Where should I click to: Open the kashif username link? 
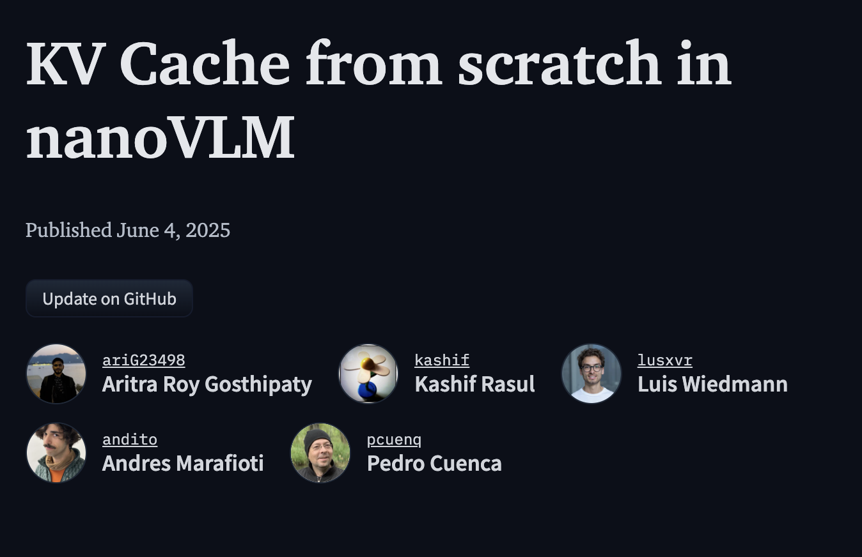[x=442, y=360]
